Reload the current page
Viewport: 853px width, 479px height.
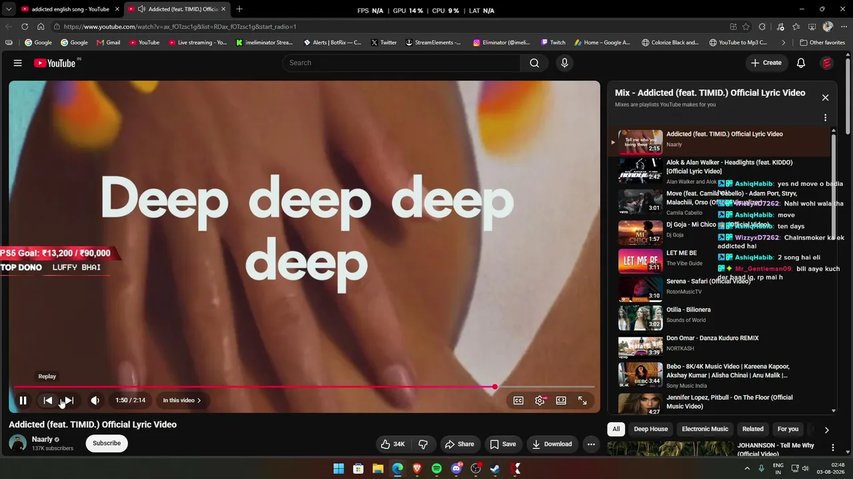tap(25, 27)
